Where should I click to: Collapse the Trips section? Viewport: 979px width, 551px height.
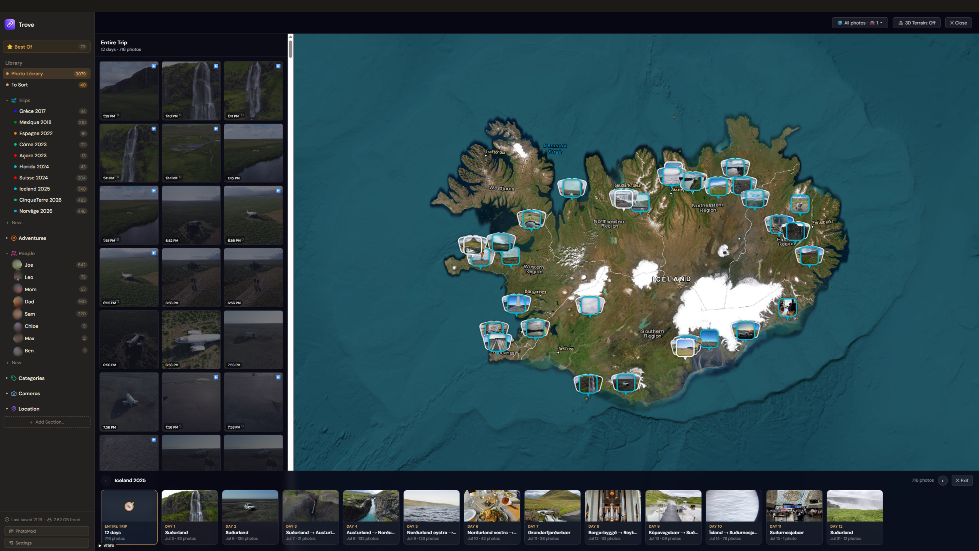point(7,100)
